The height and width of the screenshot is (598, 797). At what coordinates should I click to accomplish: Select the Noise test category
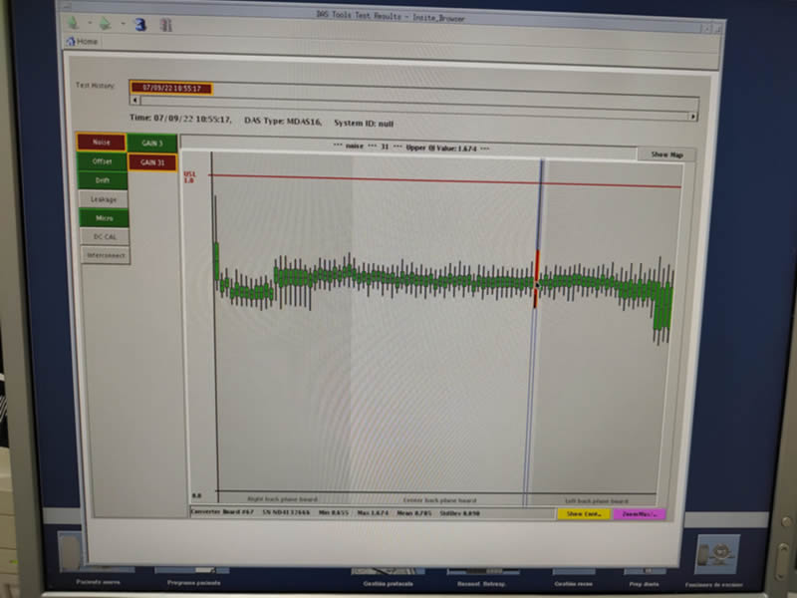pos(102,143)
